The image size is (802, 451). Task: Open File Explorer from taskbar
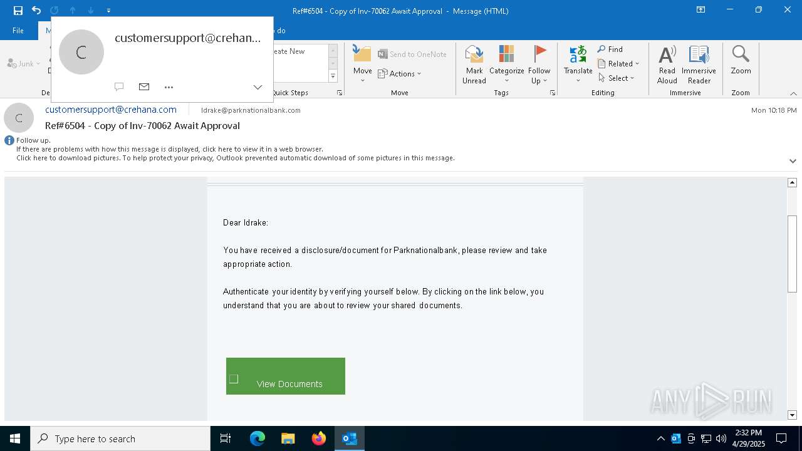[288, 438]
